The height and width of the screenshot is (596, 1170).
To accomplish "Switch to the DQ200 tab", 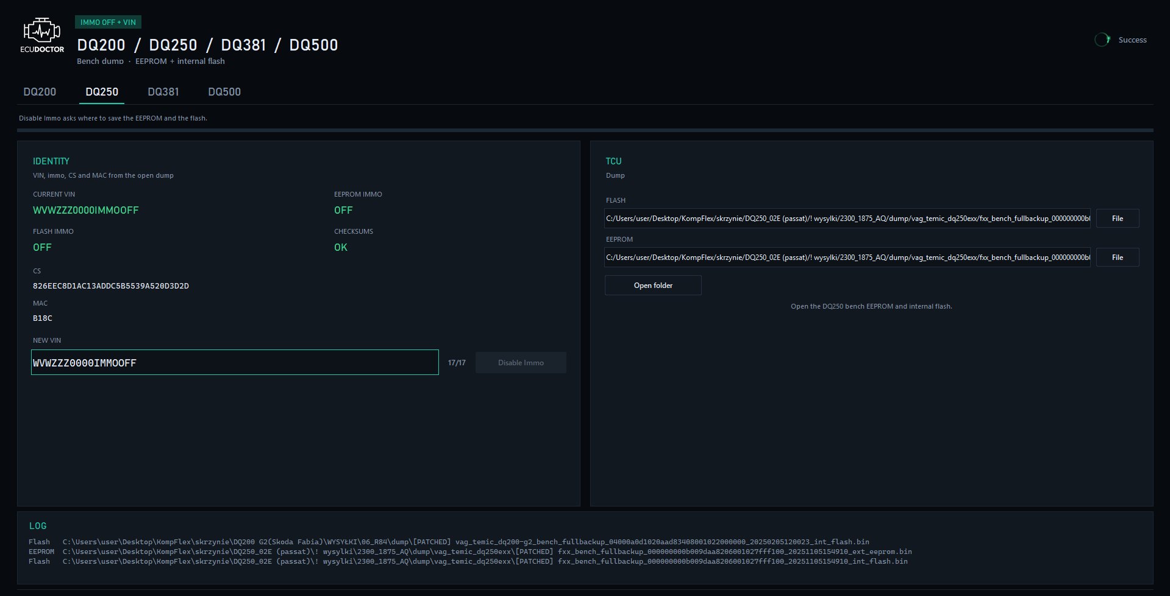I will pos(40,92).
